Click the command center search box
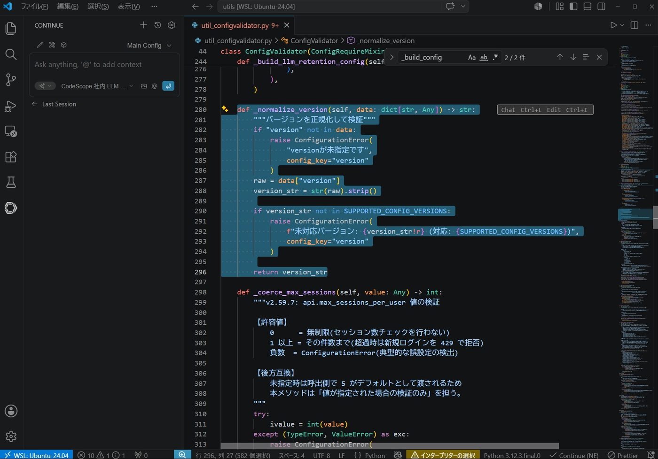658x459 pixels. pos(329,7)
